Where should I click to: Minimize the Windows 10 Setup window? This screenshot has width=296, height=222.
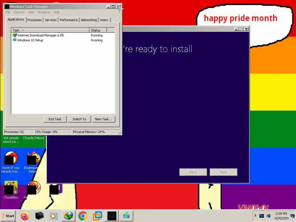click(x=236, y=29)
